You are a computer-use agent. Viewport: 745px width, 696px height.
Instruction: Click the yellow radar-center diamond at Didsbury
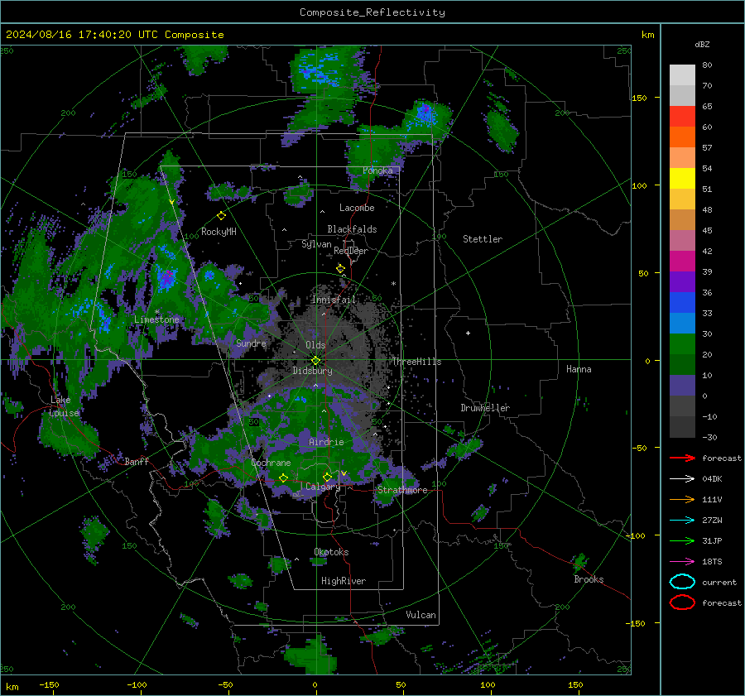[x=315, y=361]
